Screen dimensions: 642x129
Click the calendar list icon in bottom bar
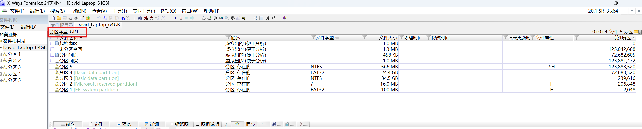290,124
